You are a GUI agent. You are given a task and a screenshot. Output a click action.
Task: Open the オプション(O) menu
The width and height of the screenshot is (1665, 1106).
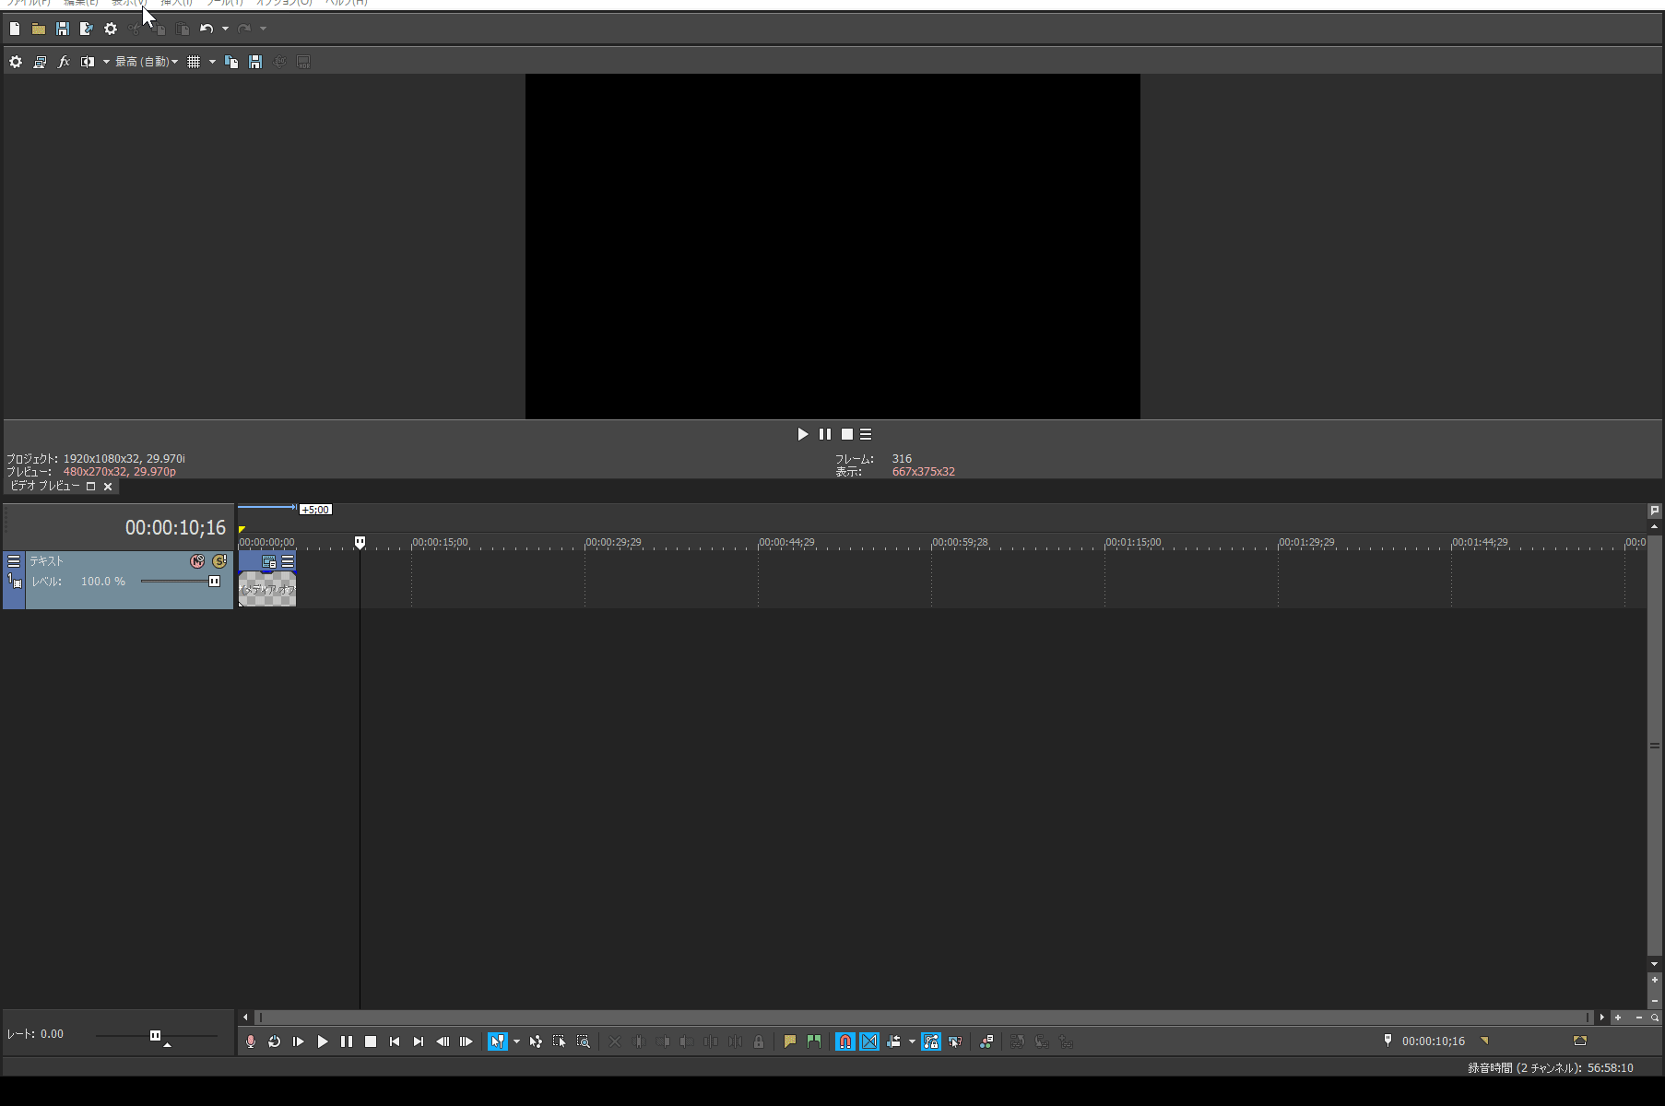pos(284,3)
